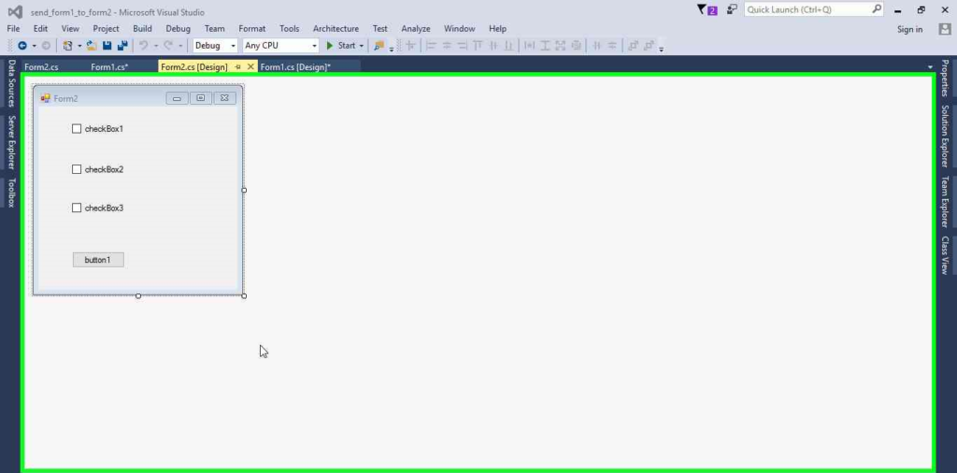Toggle checkBox2 on the form
The width and height of the screenshot is (957, 473).
click(77, 170)
